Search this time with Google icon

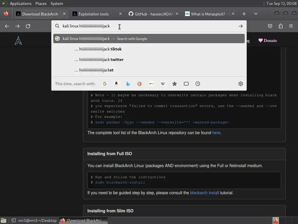105,84
